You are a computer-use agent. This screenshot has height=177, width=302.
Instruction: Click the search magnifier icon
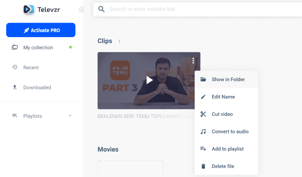click(101, 9)
